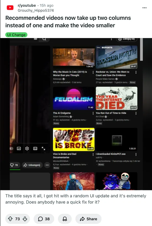Viewport: 152px width, 226px height.
Task: Click title Rockstar vs. Union: We Went to Court
Action: pos(112,74)
